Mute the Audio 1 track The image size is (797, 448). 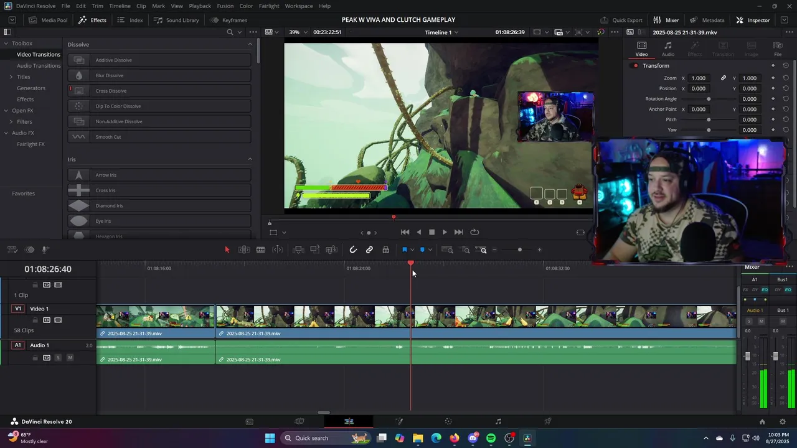pos(70,358)
